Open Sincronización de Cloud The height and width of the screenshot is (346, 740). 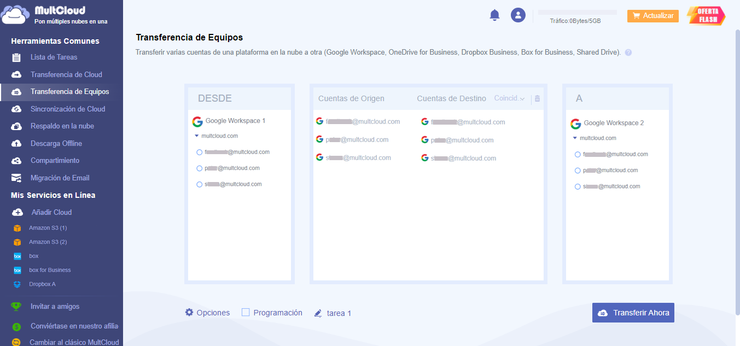[x=68, y=109]
